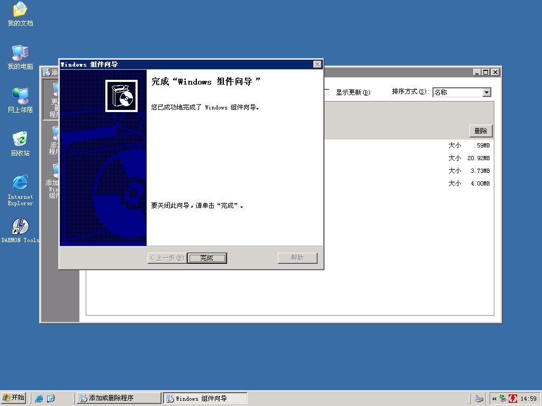Click the 添加或删除程序 window title icon
The image size is (542, 406).
[x=47, y=72]
